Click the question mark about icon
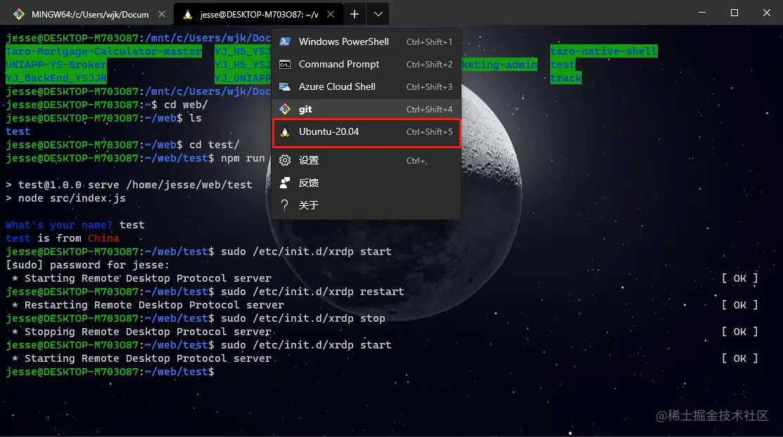The width and height of the screenshot is (783, 437). point(285,205)
